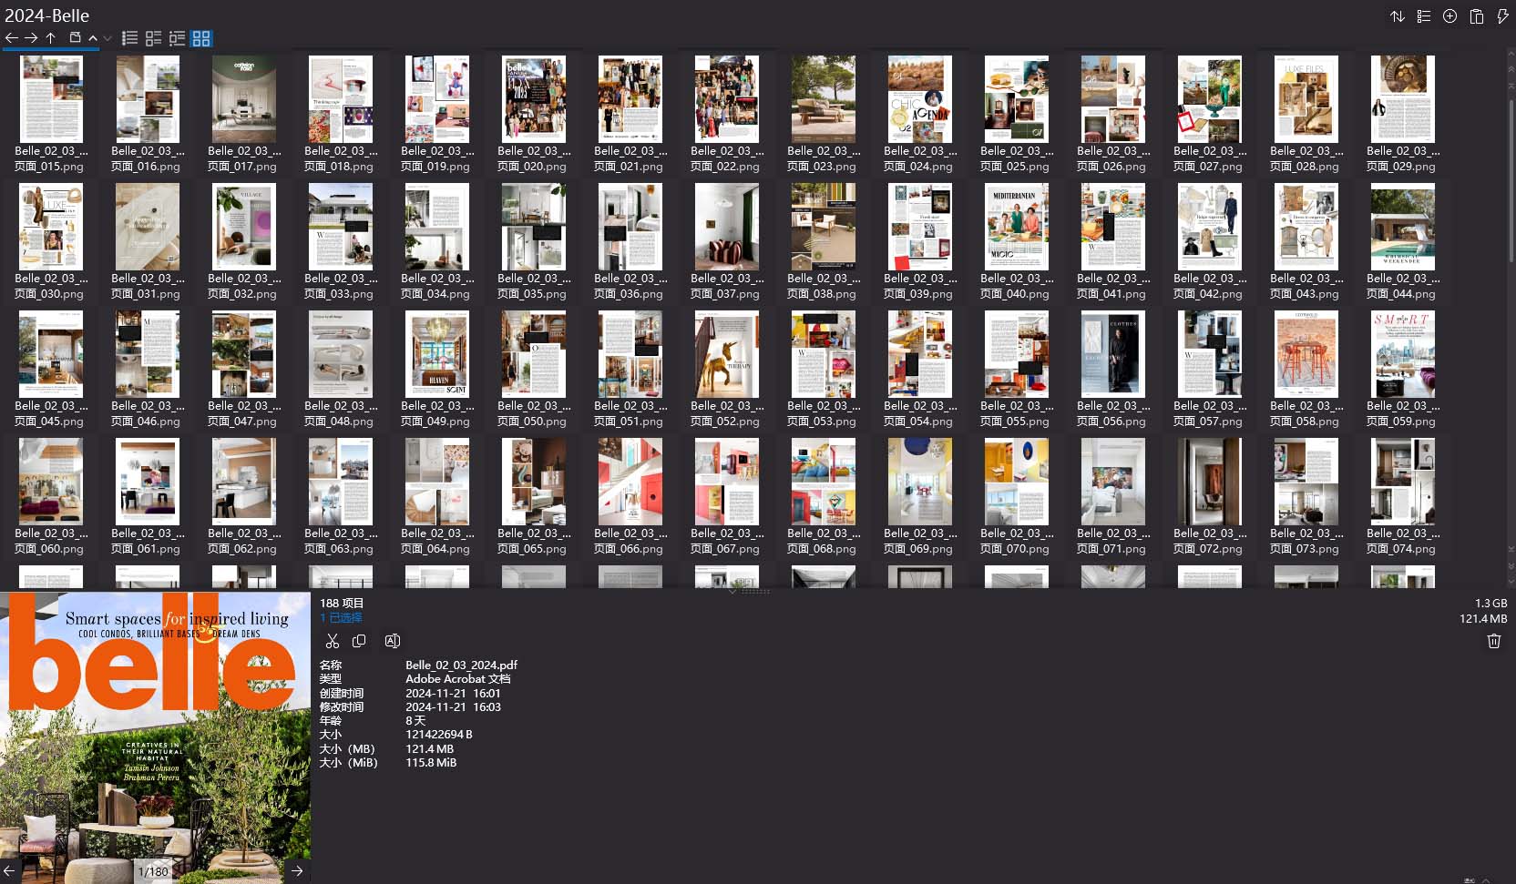Click the '1/180' page counter on preview
Image resolution: width=1516 pixels, height=884 pixels.
(x=153, y=871)
